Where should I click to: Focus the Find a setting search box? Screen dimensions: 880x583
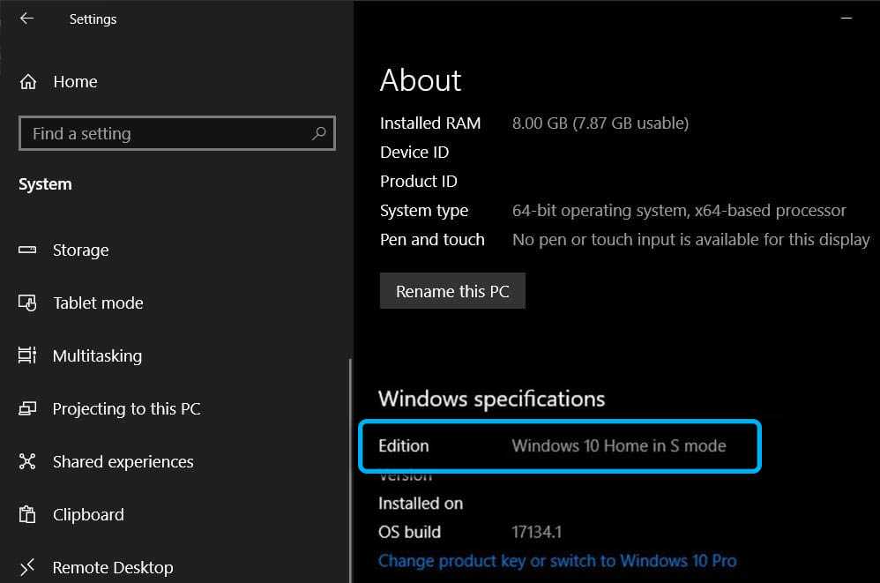(168, 134)
